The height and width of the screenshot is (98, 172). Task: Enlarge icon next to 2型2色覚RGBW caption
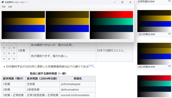170,66
